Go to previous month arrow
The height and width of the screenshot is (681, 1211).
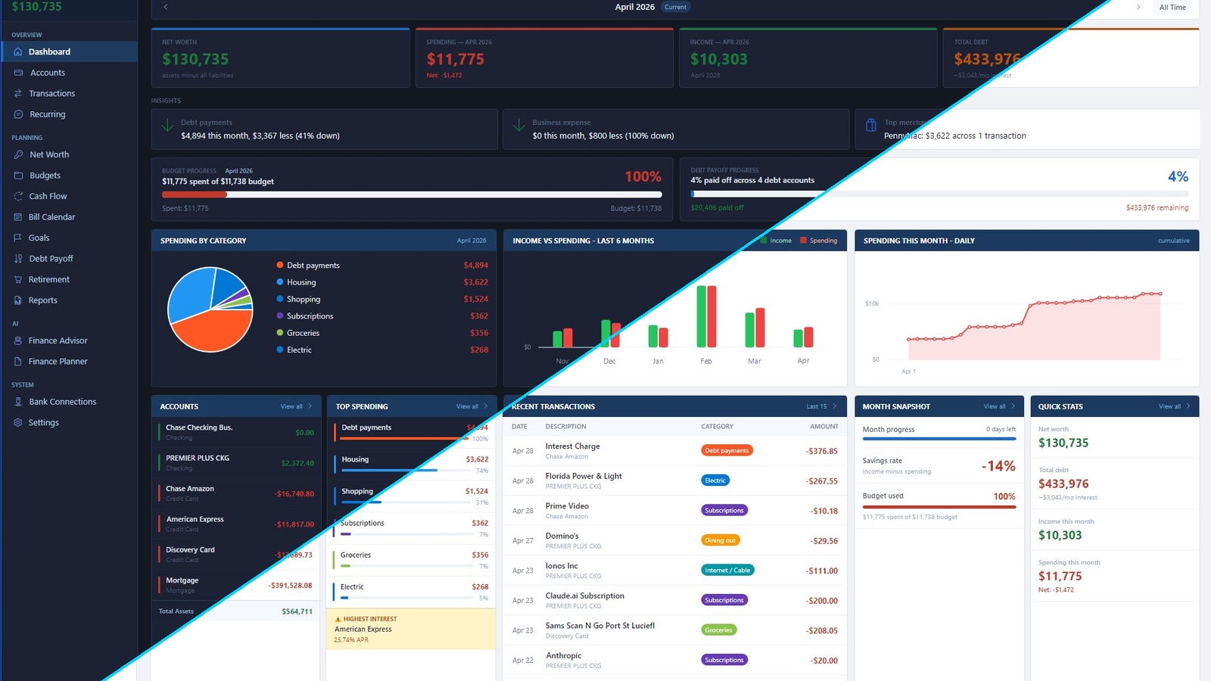pos(166,7)
